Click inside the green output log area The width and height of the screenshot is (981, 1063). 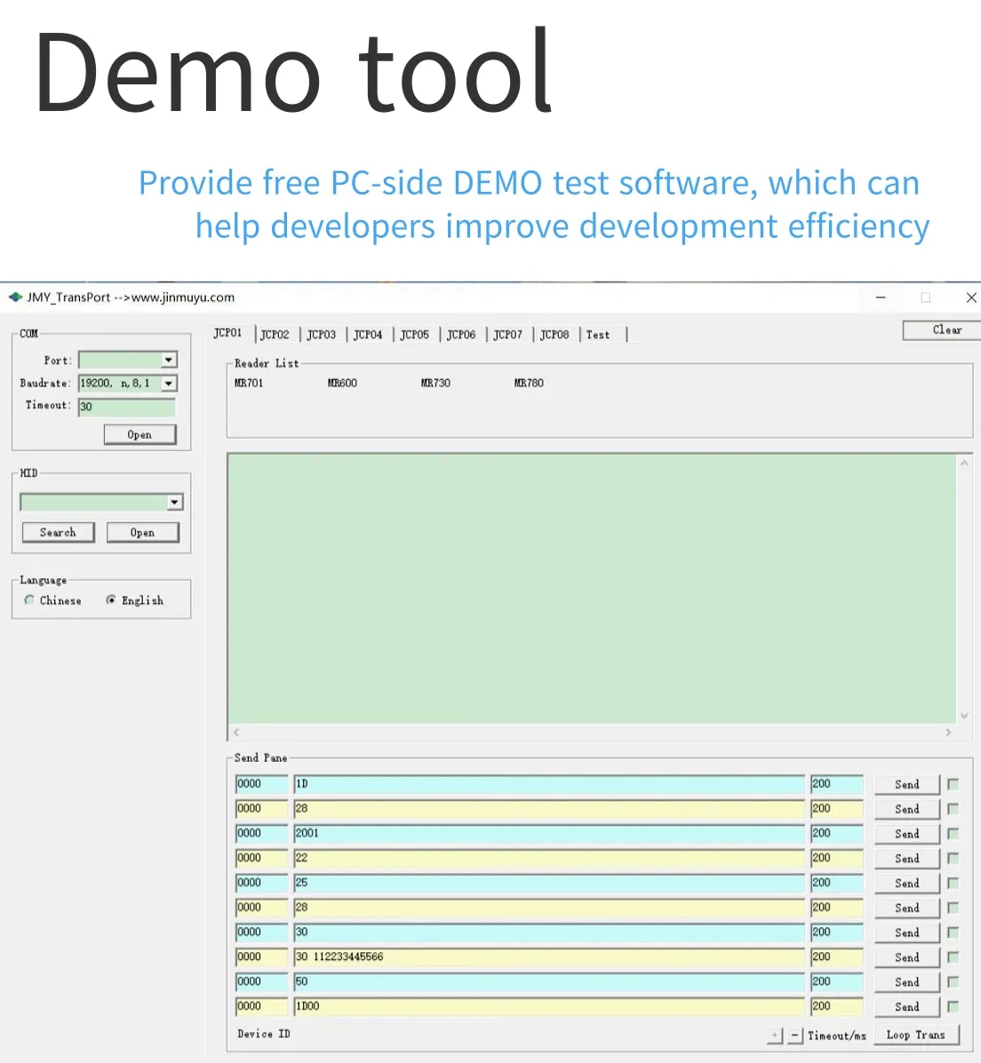click(592, 589)
